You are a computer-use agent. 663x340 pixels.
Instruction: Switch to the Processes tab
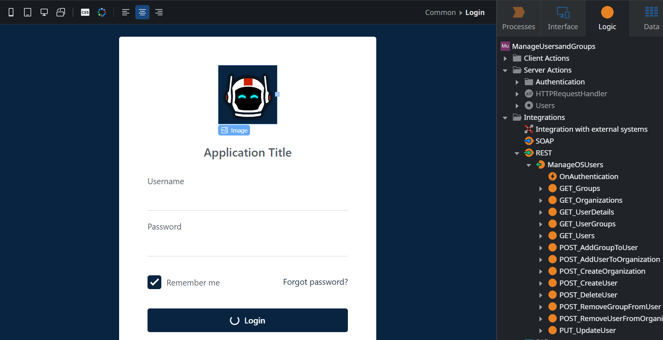519,18
